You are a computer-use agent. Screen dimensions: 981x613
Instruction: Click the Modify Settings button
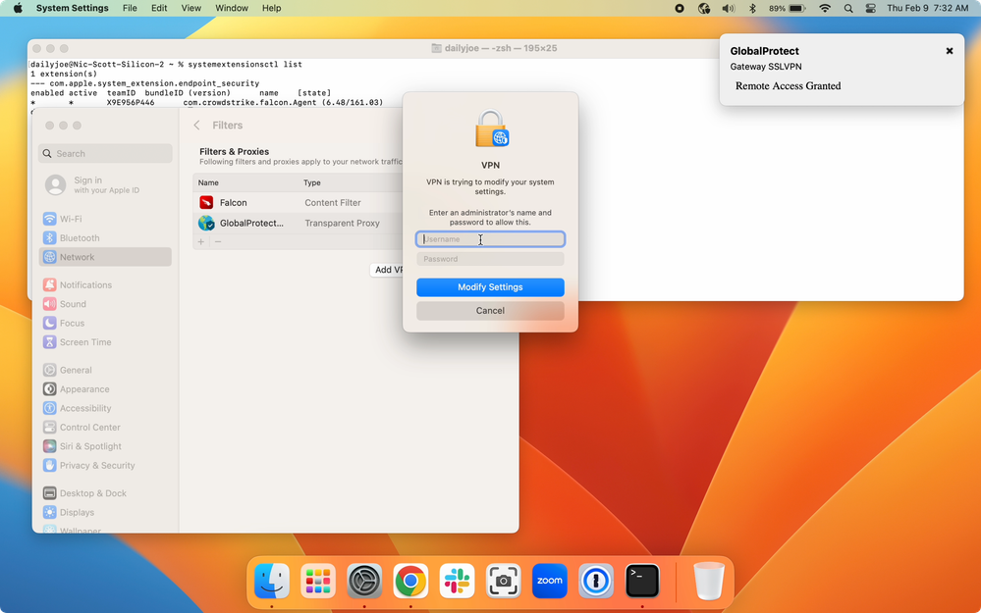490,287
